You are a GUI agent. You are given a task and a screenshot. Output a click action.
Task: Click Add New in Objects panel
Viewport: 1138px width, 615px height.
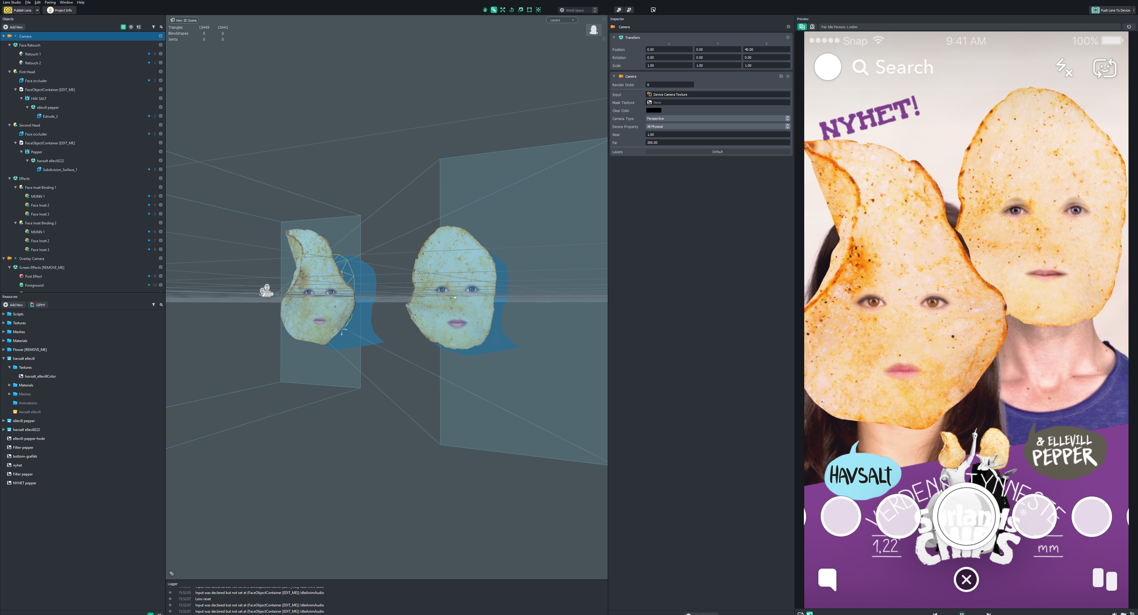(x=13, y=27)
